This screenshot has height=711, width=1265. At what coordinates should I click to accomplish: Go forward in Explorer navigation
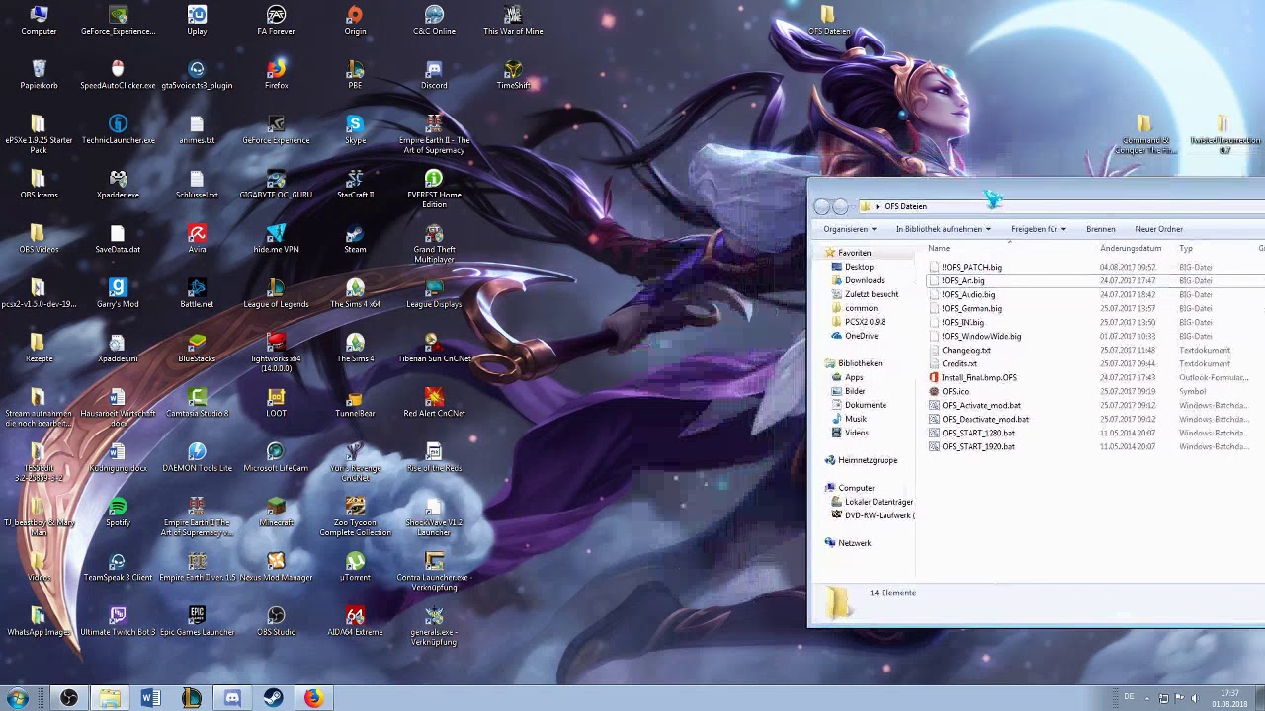point(840,206)
